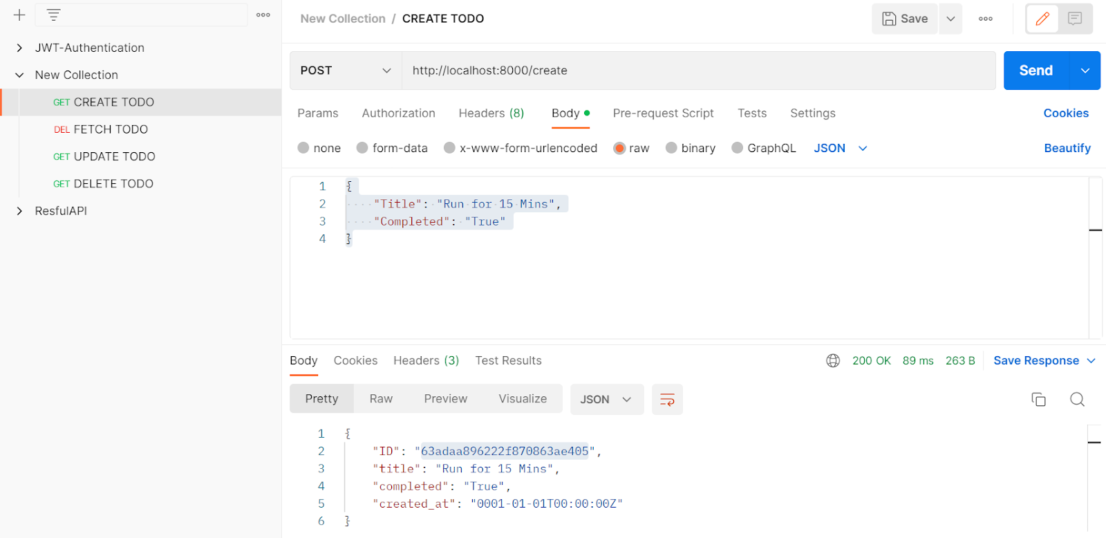The image size is (1106, 538).
Task: Open sidebar three-dot options menu
Action: 263,15
